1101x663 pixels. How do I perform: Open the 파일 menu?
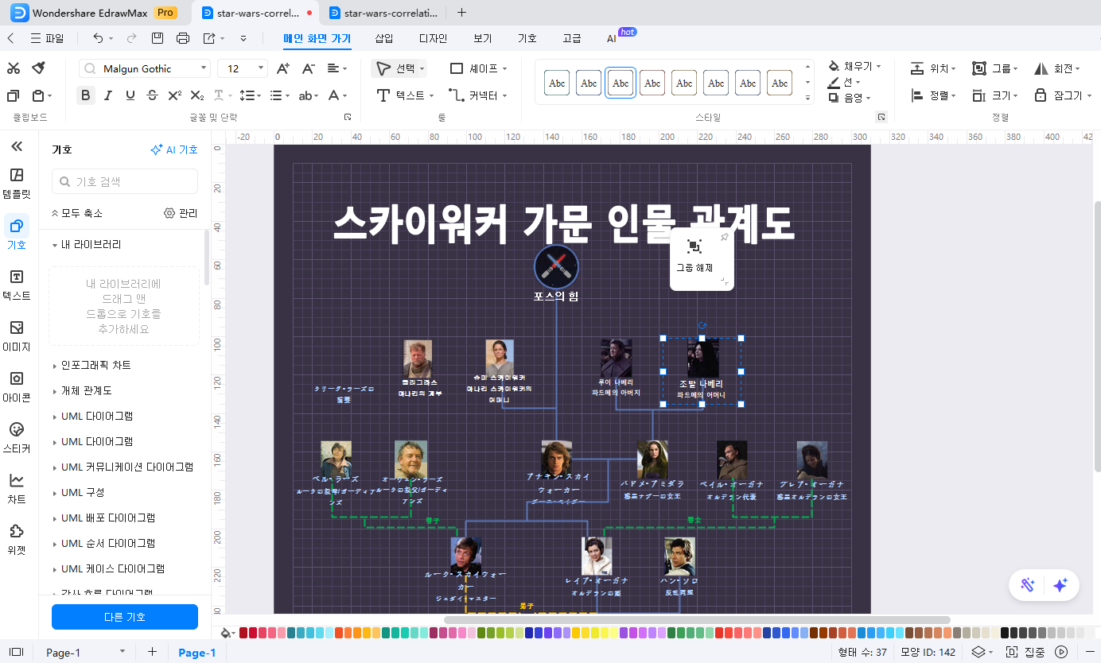point(47,38)
